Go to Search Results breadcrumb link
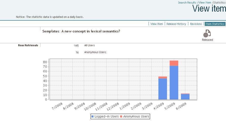 [x=187, y=3]
